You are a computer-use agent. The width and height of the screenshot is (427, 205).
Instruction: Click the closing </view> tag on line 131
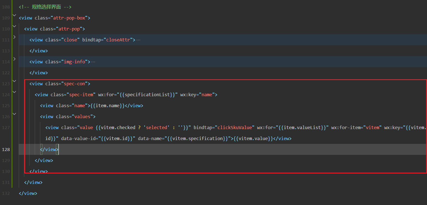pos(33,183)
